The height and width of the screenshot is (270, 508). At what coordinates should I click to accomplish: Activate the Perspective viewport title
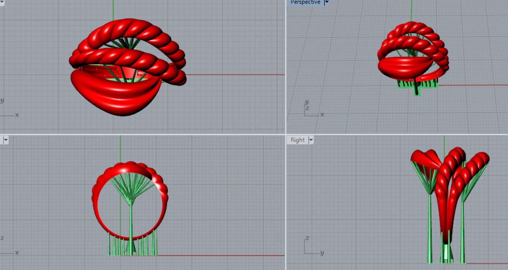coord(305,2)
